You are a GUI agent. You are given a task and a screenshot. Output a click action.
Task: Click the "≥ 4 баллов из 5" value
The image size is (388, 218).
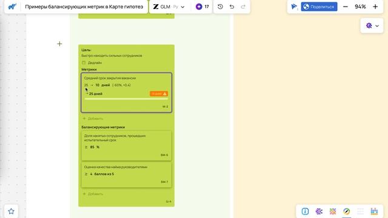point(99,174)
